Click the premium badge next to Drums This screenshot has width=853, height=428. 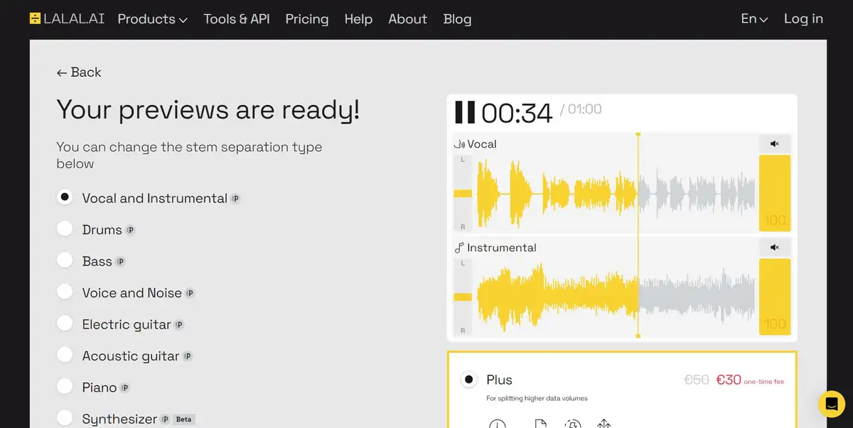130,230
